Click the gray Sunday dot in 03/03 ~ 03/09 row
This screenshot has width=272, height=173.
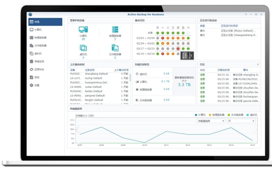pyautogui.click(x=158, y=38)
